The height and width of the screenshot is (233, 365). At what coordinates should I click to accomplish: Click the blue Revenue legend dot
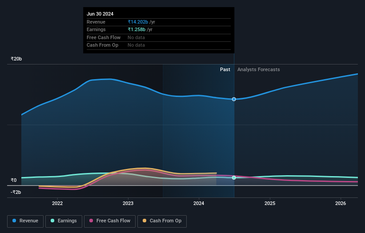pyautogui.click(x=14, y=221)
